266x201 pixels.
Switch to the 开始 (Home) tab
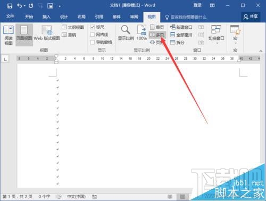click(x=29, y=17)
